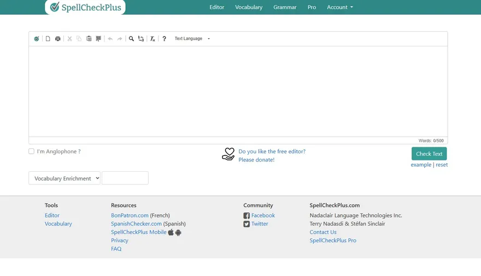Screen dimensions: 481x276
Task: Click the input field beside Vocabulary Enrichment
Action: coord(125,178)
